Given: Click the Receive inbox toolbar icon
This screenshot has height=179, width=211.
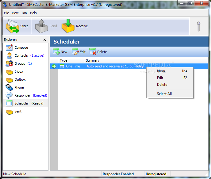Looking at the screenshot, I should tap(68, 26).
